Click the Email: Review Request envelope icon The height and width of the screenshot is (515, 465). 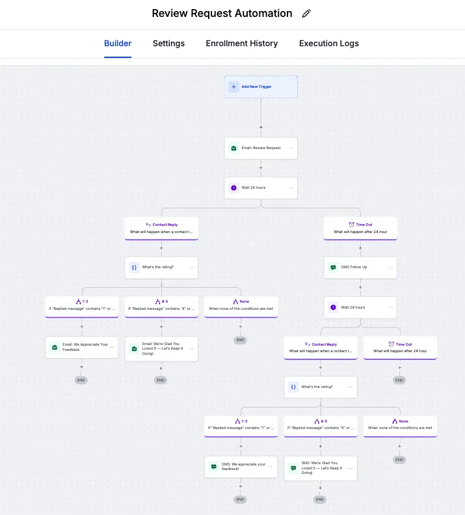[x=233, y=148]
